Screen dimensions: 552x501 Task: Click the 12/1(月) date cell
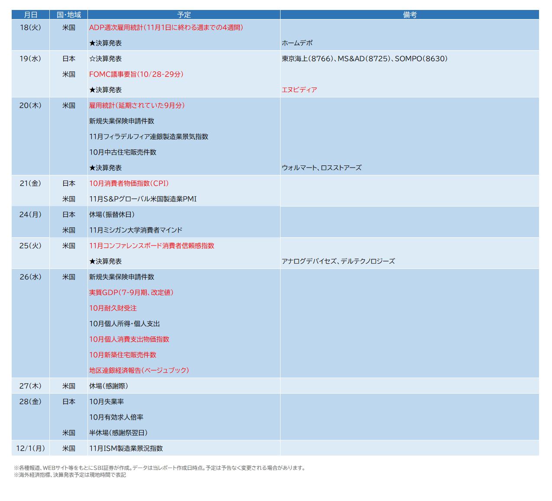click(x=30, y=448)
